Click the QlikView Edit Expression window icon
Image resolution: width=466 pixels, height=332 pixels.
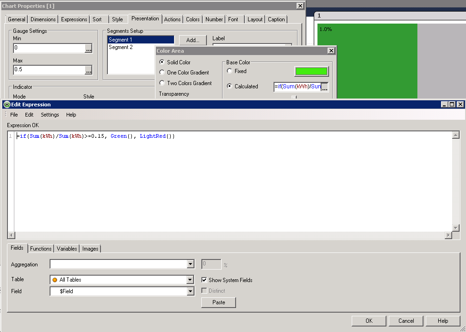[6, 105]
